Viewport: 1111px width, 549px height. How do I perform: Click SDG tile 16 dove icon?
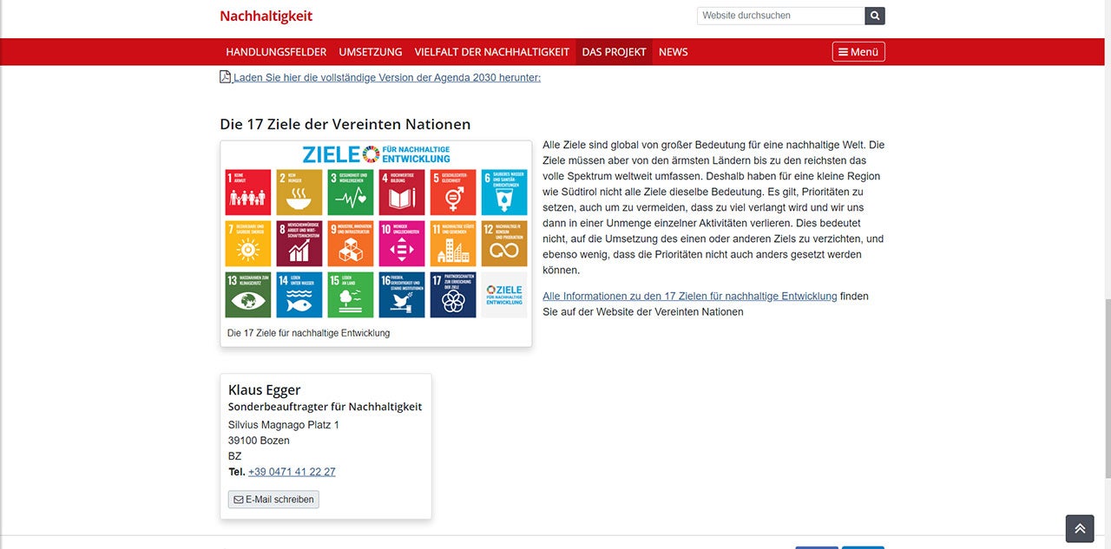click(402, 301)
